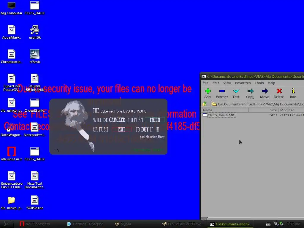Click the red Delete icon
The width and height of the screenshot is (304, 228).
tap(279, 93)
